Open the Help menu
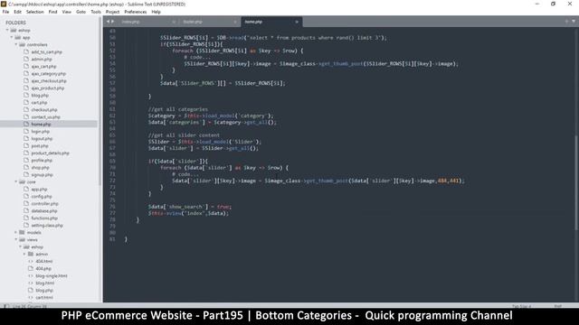Image resolution: width=579 pixels, height=325 pixels. click(156, 12)
